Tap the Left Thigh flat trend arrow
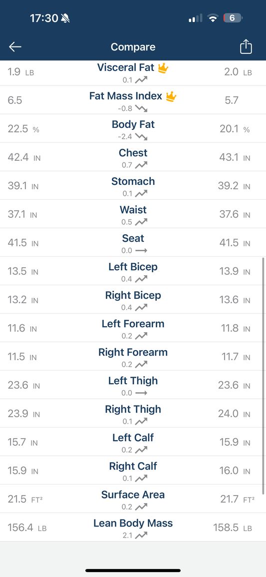Image resolution: width=266 pixels, height=577 pixels. click(141, 393)
